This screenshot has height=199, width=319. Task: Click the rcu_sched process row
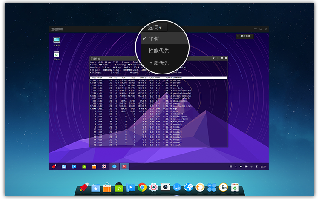pos(159,122)
